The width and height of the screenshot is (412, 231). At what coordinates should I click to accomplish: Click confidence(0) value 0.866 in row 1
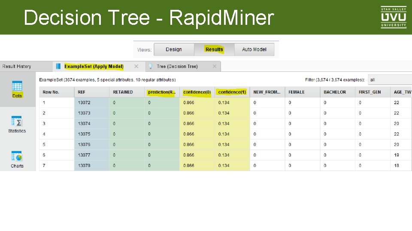pos(197,103)
